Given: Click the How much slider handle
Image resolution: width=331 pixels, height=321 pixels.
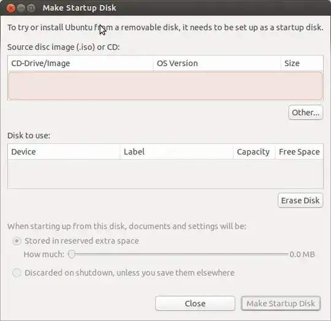Looking at the screenshot, I should (72, 254).
